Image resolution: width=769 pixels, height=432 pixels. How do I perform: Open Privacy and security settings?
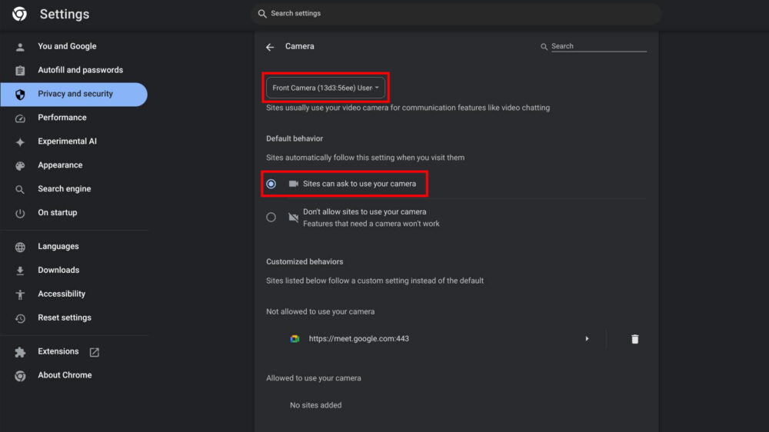coord(75,94)
